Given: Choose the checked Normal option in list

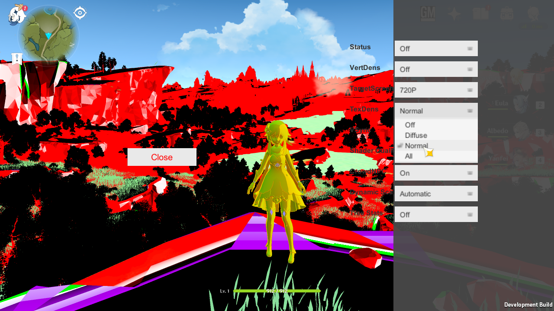Looking at the screenshot, I should pos(436,146).
